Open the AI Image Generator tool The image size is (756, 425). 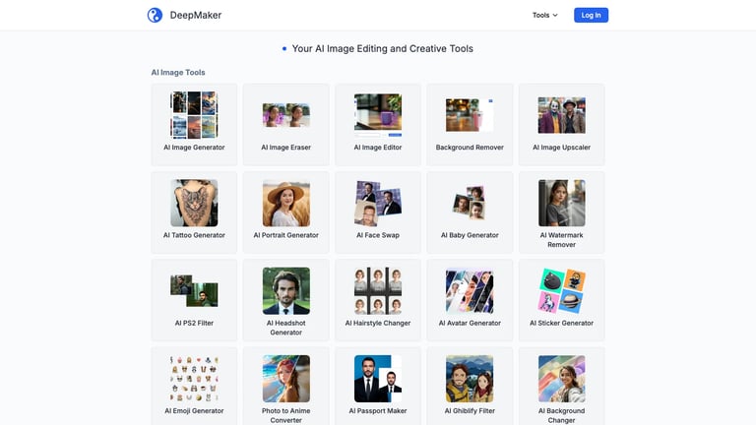point(194,124)
